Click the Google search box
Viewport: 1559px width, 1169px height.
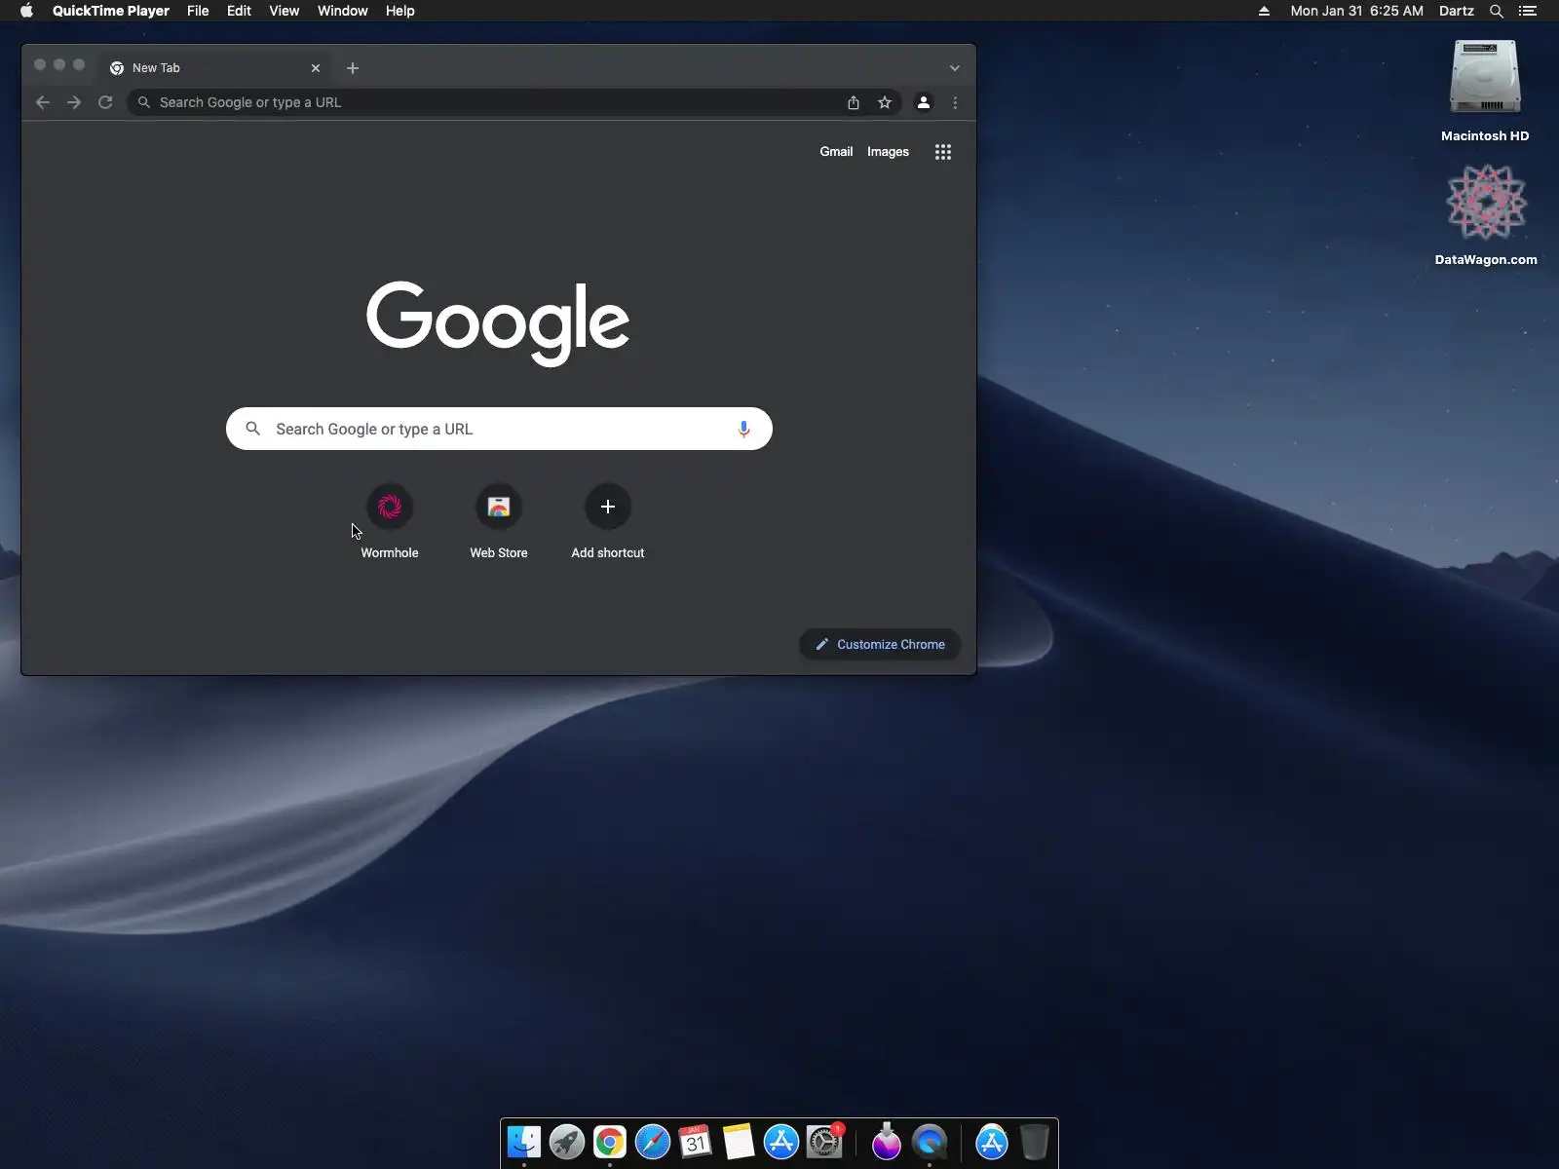pos(499,429)
